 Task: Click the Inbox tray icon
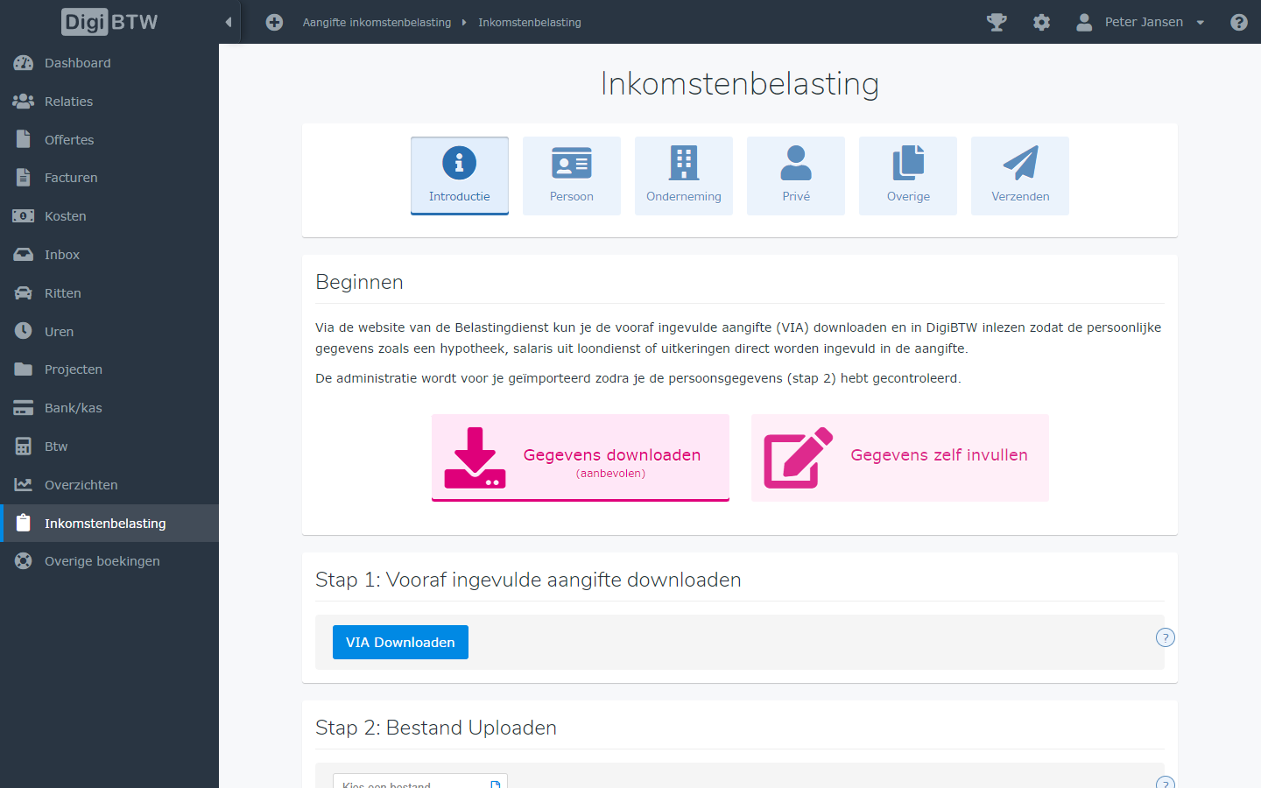click(x=24, y=255)
